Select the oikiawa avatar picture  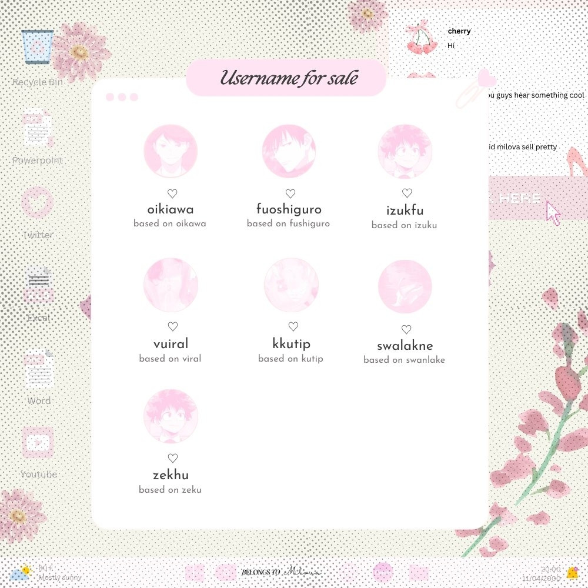pyautogui.click(x=171, y=151)
